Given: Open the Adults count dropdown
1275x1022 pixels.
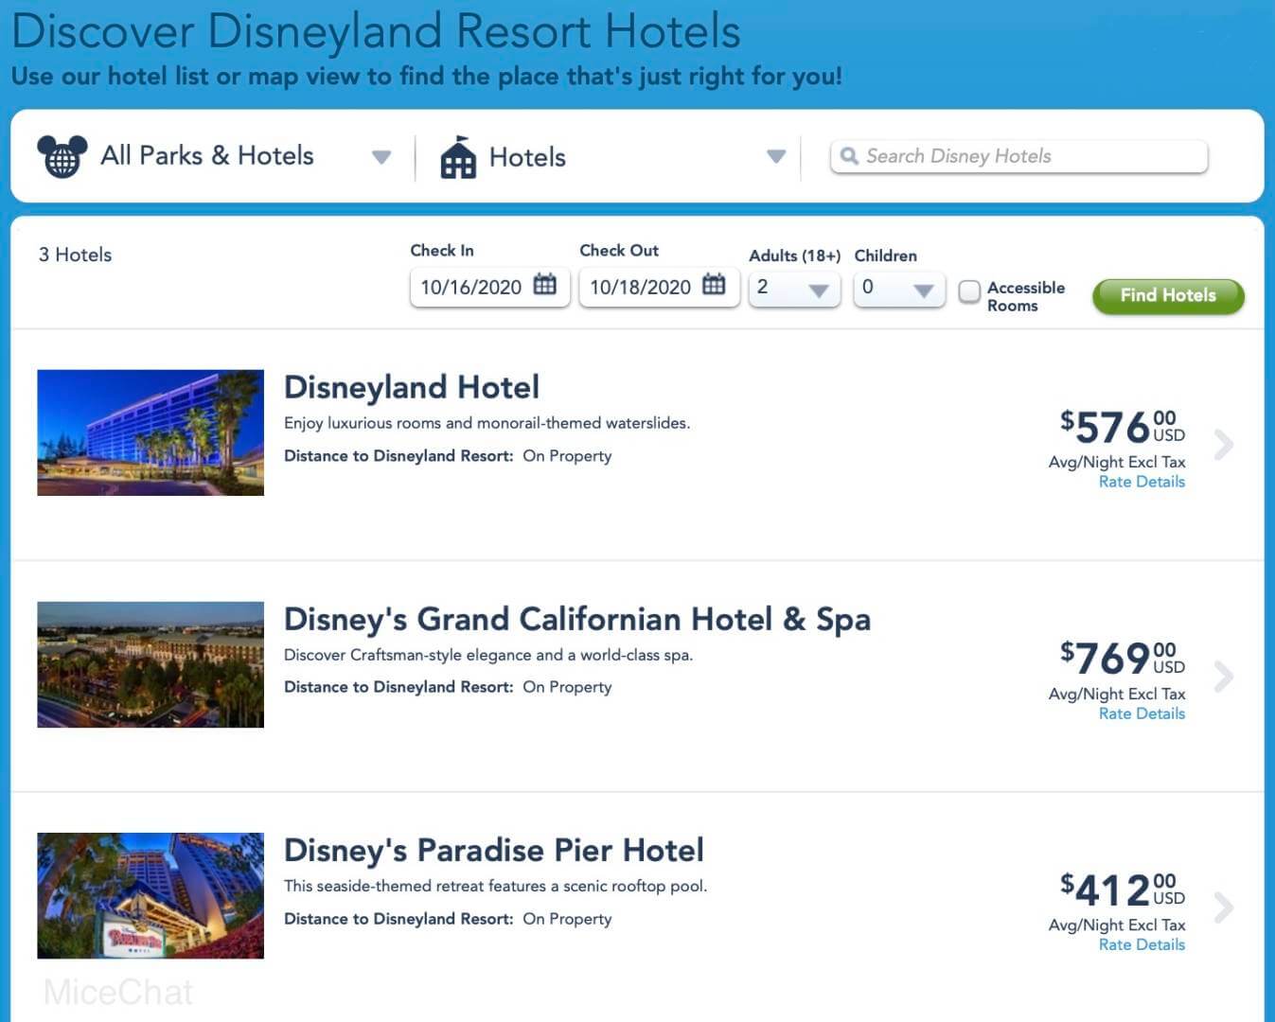Looking at the screenshot, I should point(794,288).
